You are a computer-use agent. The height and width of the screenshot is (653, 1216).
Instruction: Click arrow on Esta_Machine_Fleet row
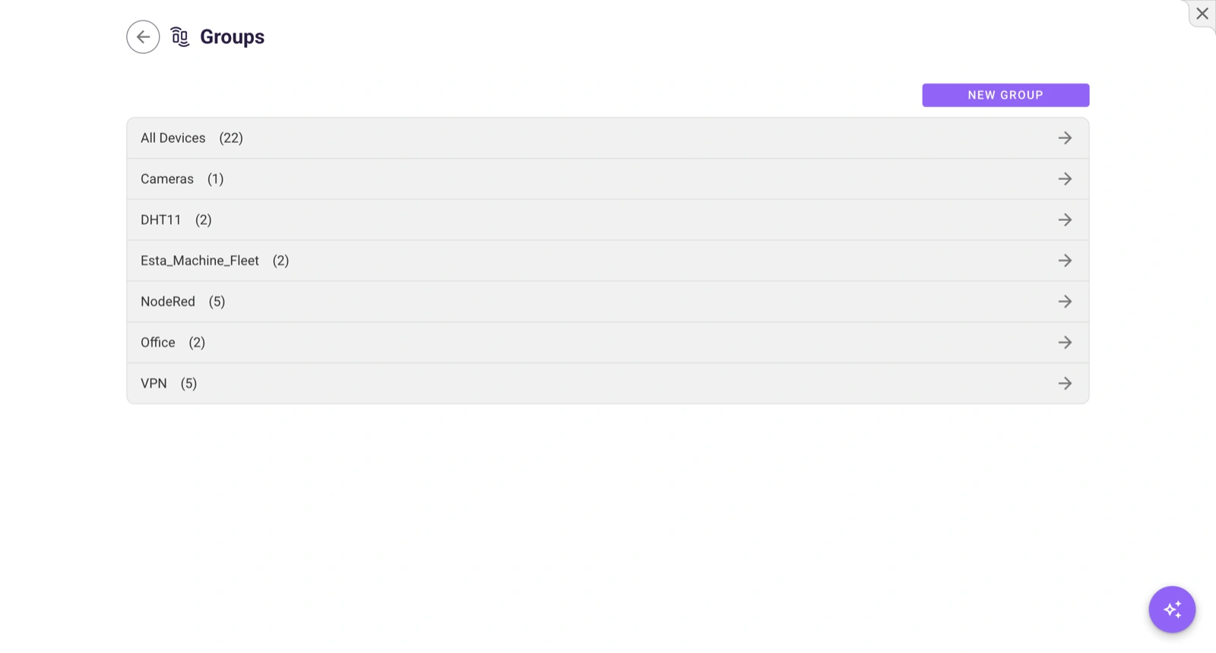pyautogui.click(x=1065, y=260)
